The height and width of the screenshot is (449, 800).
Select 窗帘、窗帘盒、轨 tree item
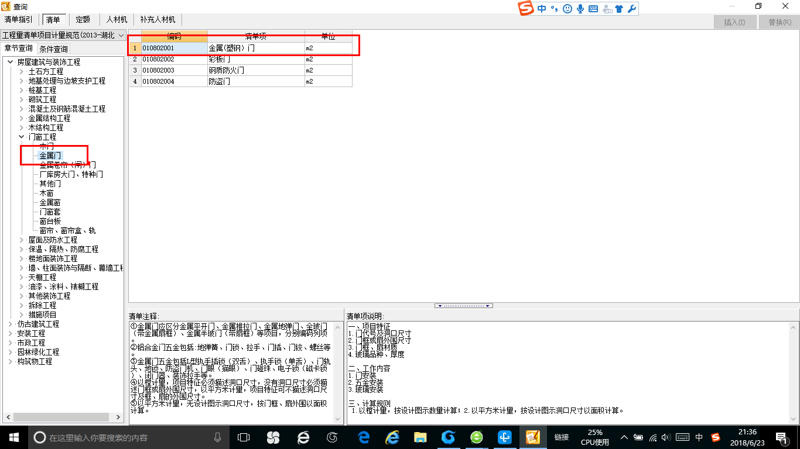[68, 230]
